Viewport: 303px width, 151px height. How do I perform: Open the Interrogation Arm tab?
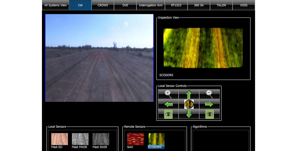point(151,5)
